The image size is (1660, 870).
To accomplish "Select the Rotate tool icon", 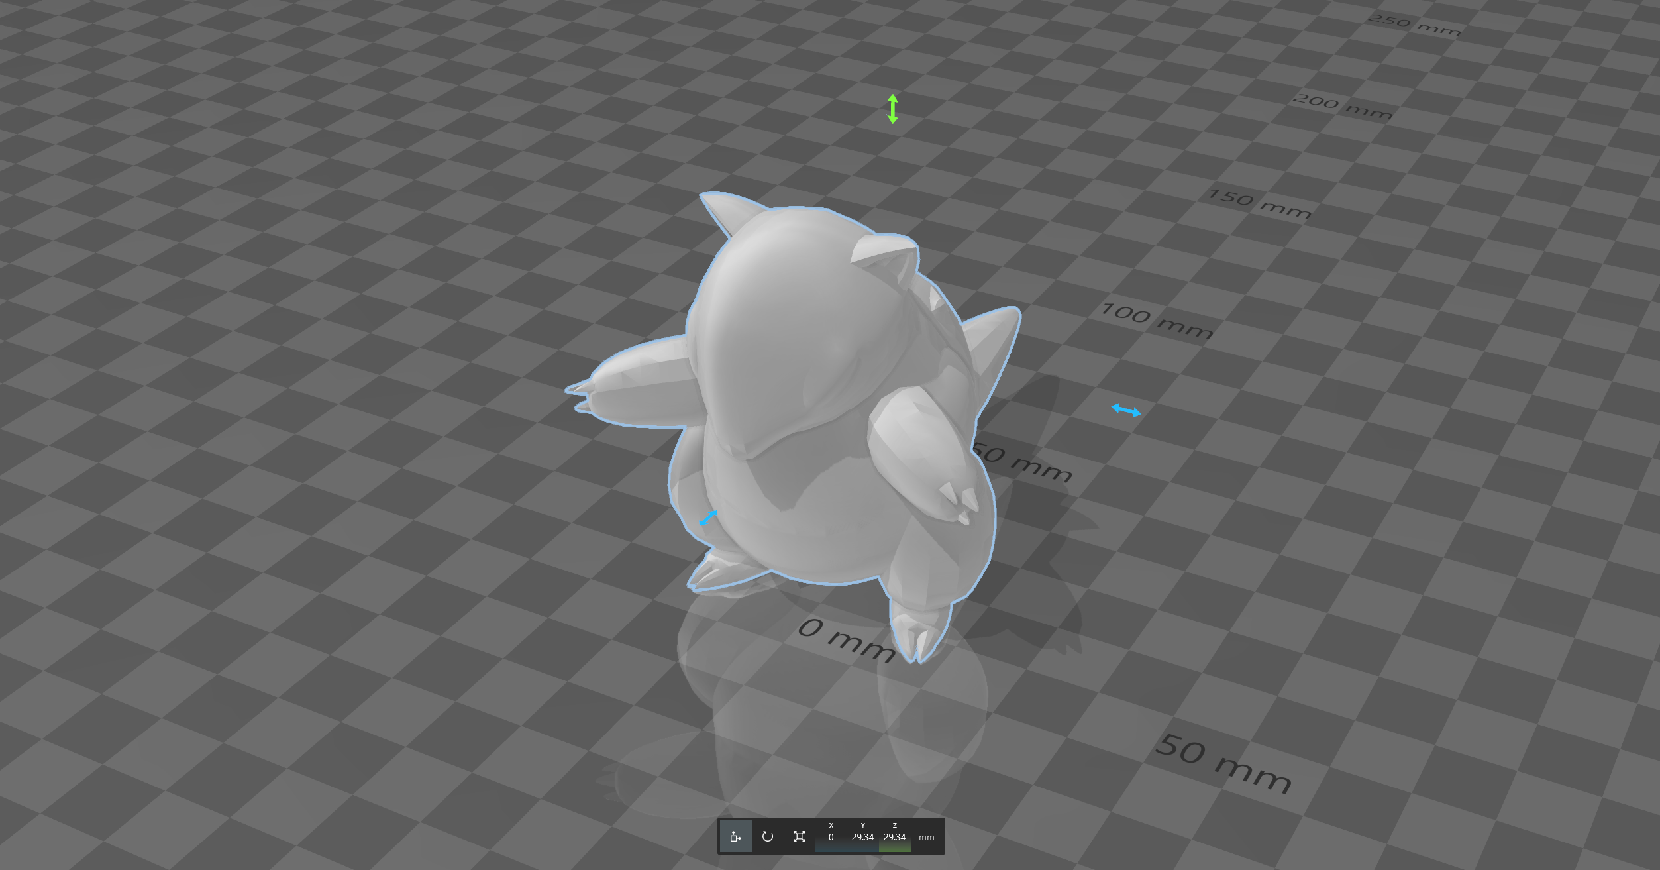I will (768, 836).
